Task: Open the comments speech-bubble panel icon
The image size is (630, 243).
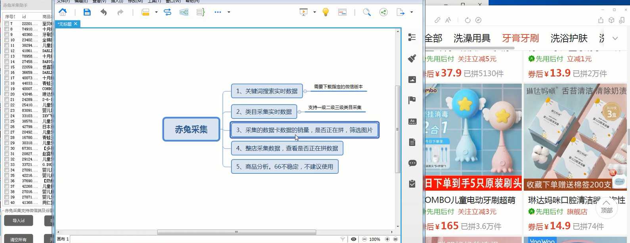Action: point(412,163)
